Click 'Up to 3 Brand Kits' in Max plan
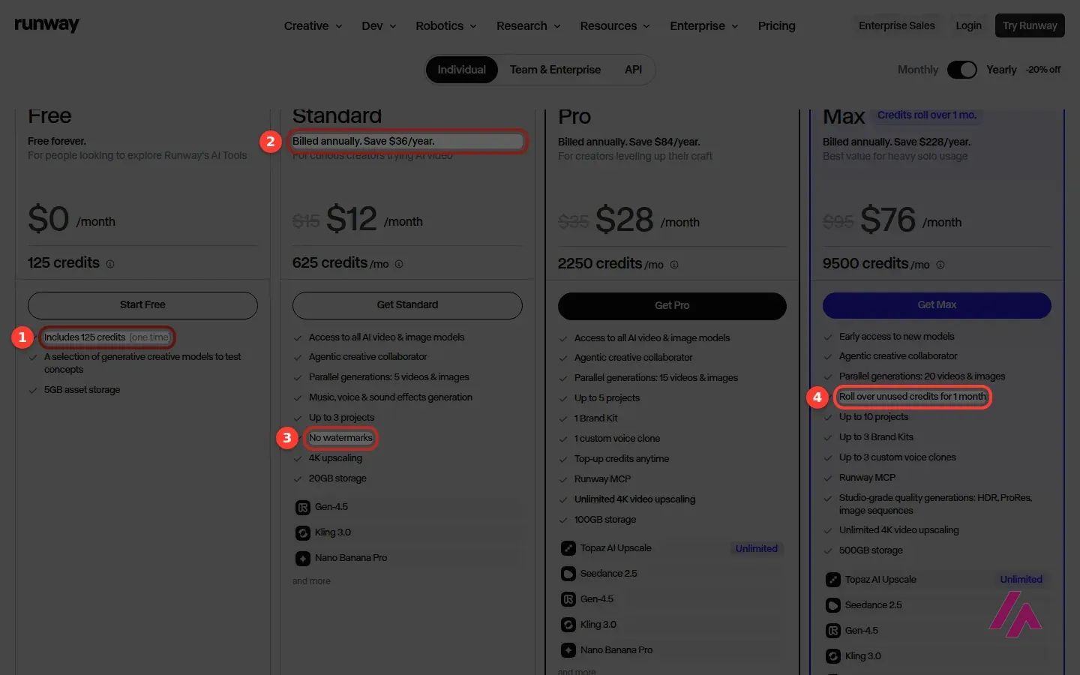 pos(876,437)
